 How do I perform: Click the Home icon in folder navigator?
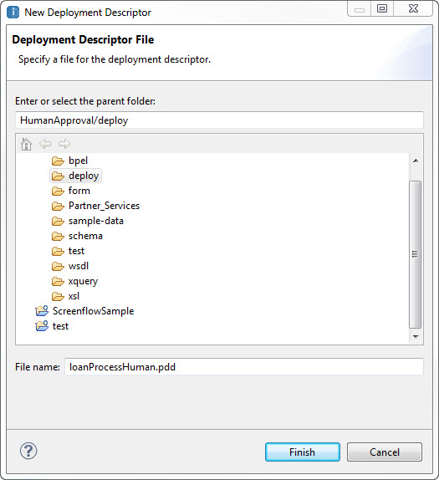(x=26, y=144)
